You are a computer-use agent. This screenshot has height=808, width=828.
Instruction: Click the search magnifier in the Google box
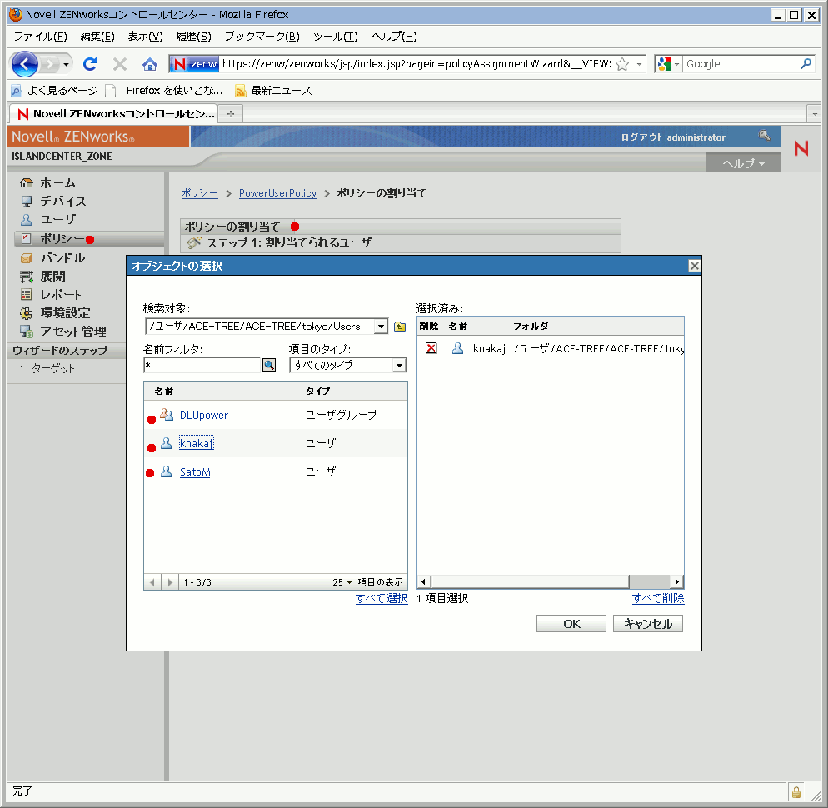pyautogui.click(x=806, y=64)
